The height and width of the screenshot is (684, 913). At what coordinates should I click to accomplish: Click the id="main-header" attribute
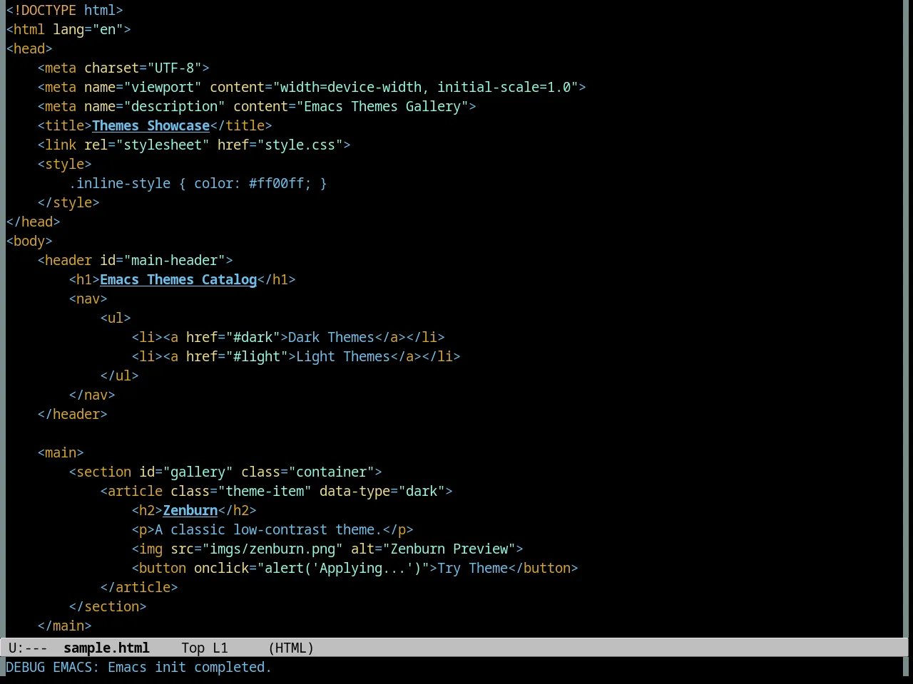tap(163, 260)
